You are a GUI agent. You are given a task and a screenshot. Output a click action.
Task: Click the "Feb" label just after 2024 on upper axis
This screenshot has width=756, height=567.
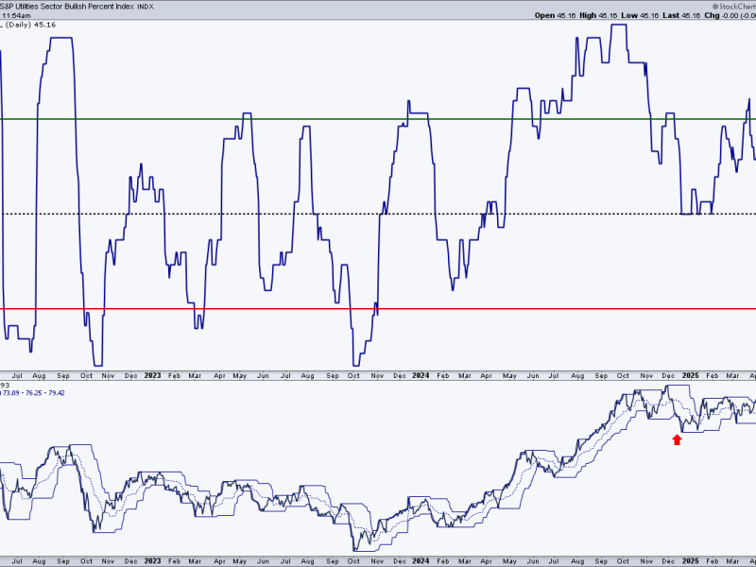coord(442,375)
